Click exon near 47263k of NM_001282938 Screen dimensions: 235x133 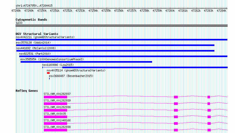pyautogui.click(x=209, y=130)
